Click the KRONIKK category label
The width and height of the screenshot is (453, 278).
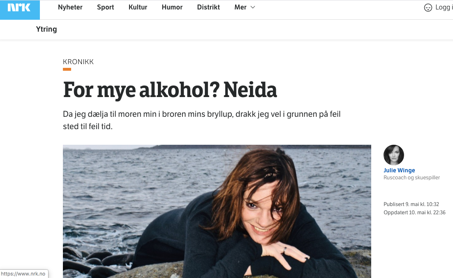click(x=78, y=62)
